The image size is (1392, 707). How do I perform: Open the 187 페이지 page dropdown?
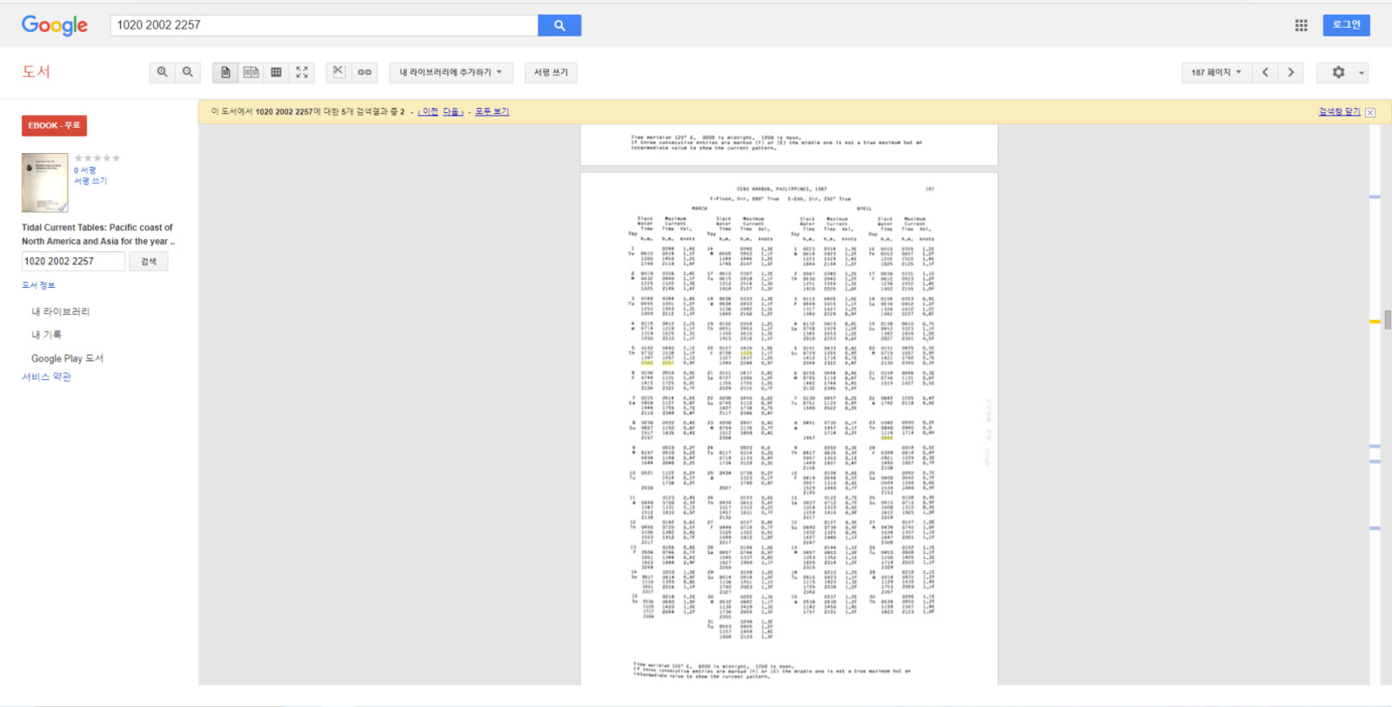point(1215,72)
